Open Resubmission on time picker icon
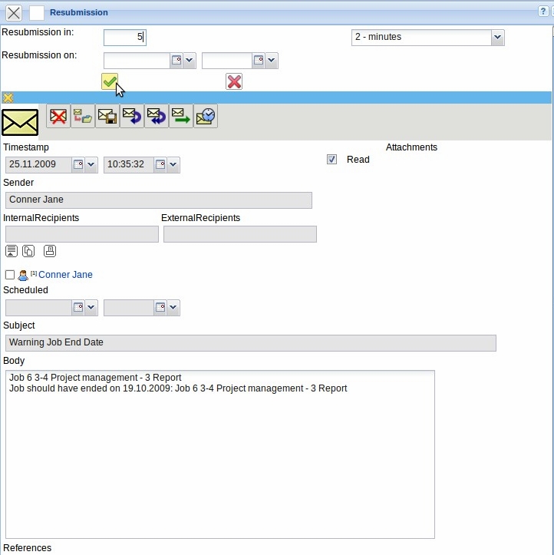The width and height of the screenshot is (554, 555). tap(259, 60)
